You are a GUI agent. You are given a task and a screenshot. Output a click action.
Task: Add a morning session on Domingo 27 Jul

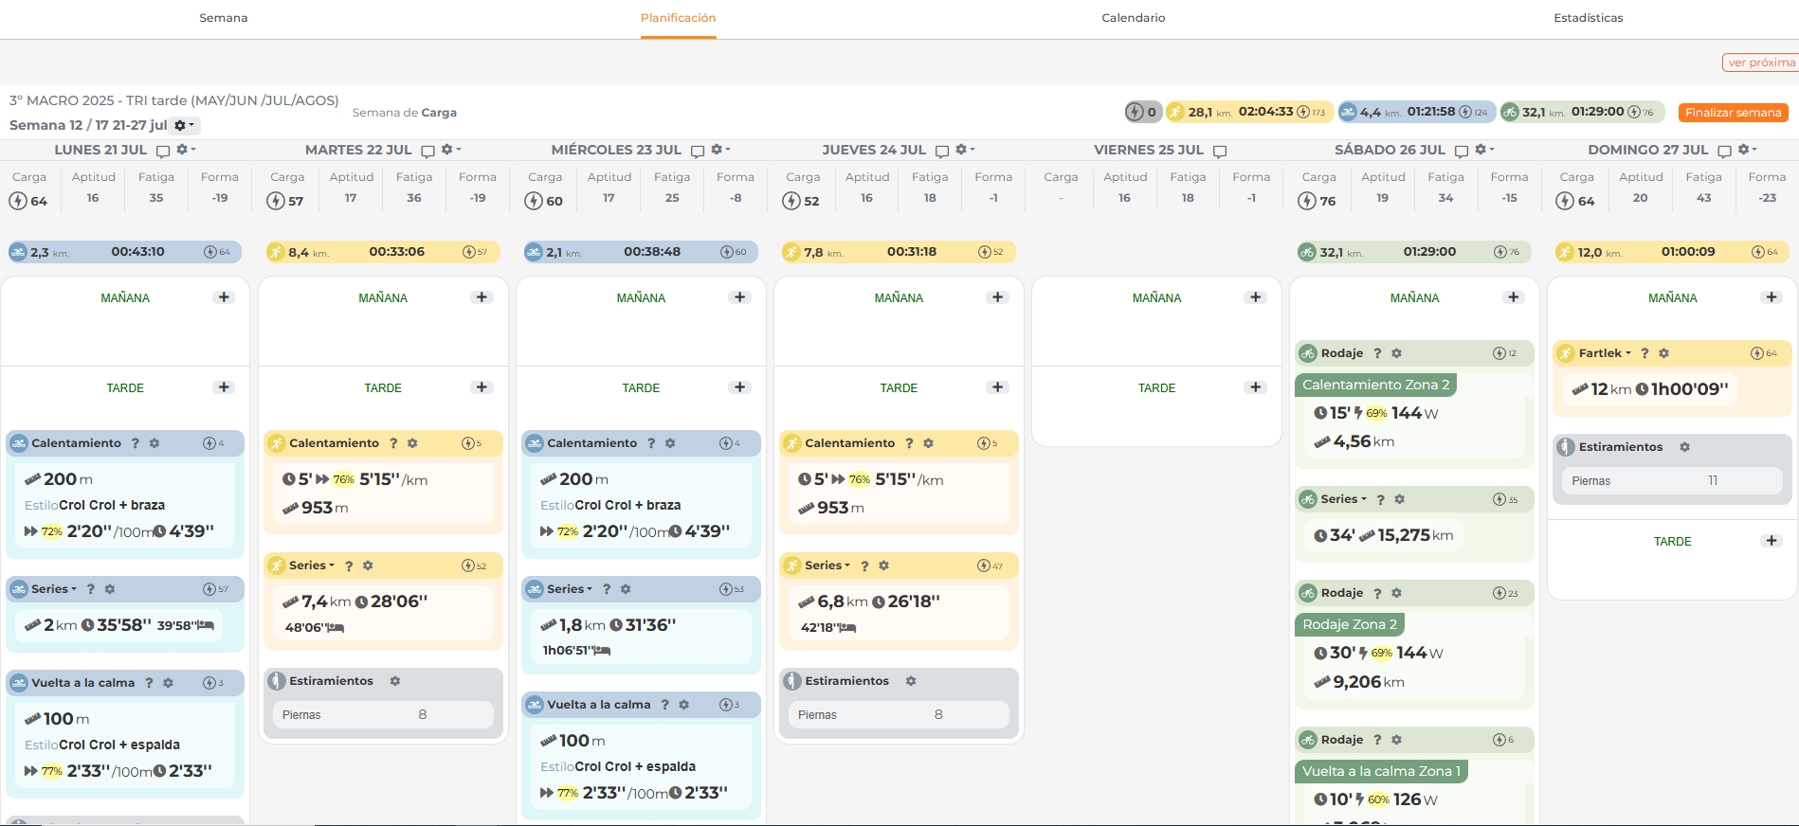(1771, 297)
